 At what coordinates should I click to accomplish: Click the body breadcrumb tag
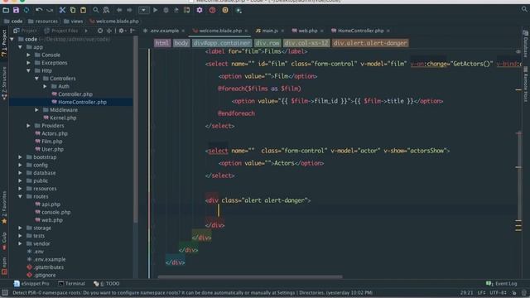[181, 43]
